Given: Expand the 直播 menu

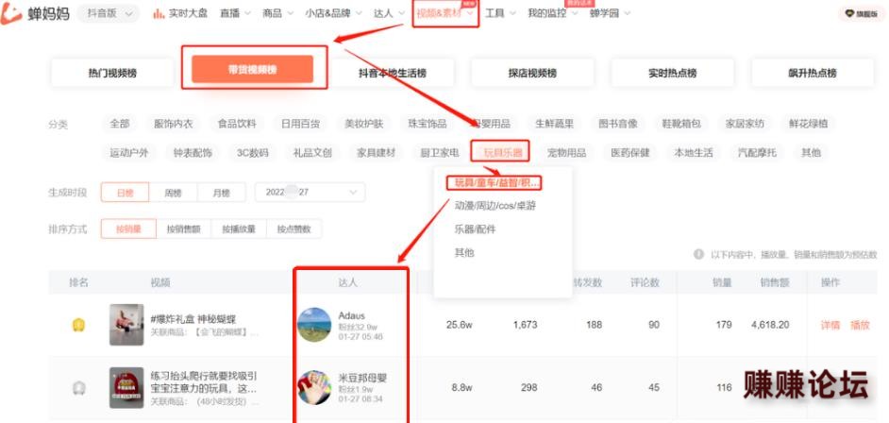Looking at the screenshot, I should point(235,13).
